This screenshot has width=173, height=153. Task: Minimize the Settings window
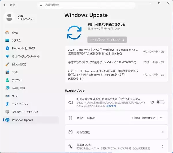(150, 3)
